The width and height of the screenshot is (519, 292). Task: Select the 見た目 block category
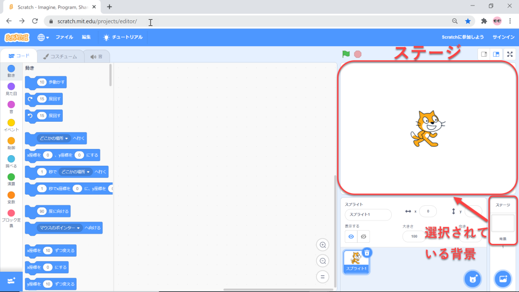tap(11, 89)
